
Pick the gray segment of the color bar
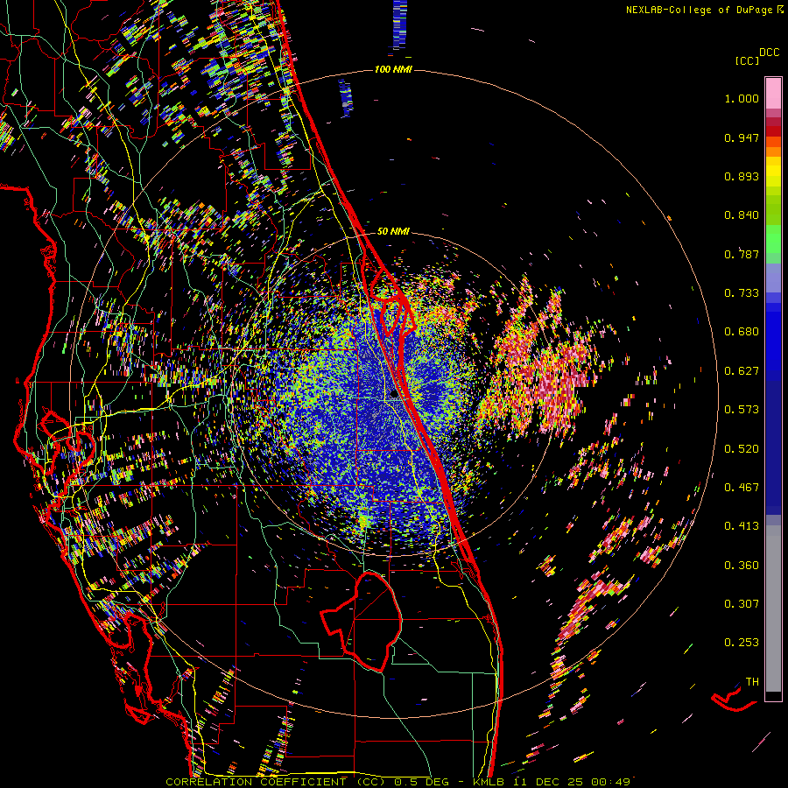pyautogui.click(x=773, y=609)
